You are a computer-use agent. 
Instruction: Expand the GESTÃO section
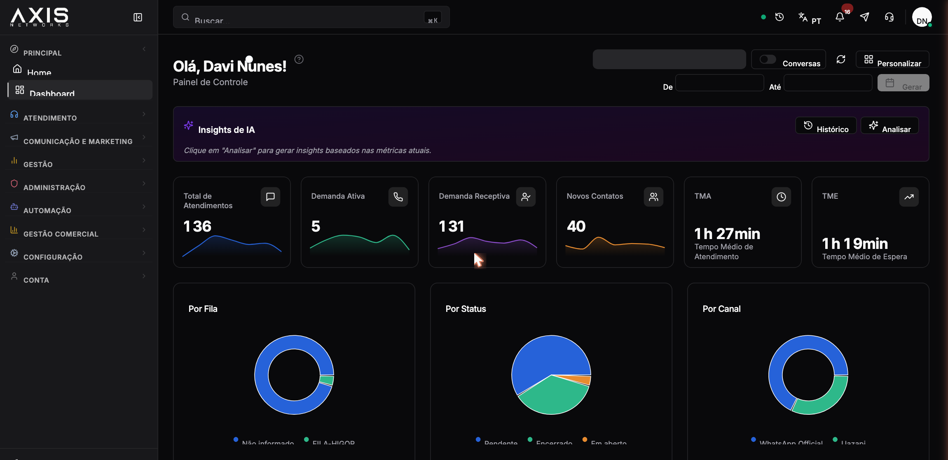tap(80, 160)
